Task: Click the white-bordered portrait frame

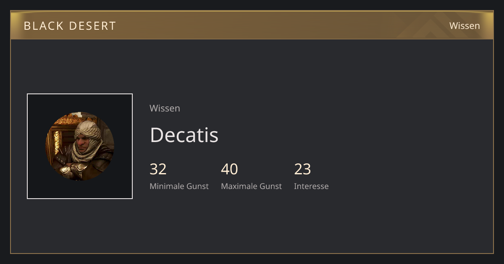Action: pos(80,146)
